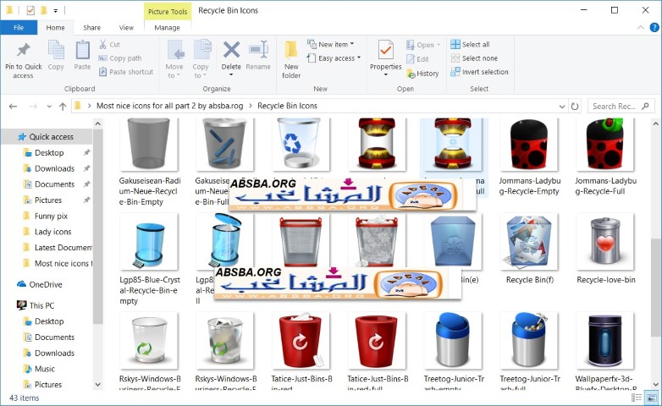Image resolution: width=662 pixels, height=406 pixels.
Task: Expand the address bar history dropdown
Action: (561, 107)
